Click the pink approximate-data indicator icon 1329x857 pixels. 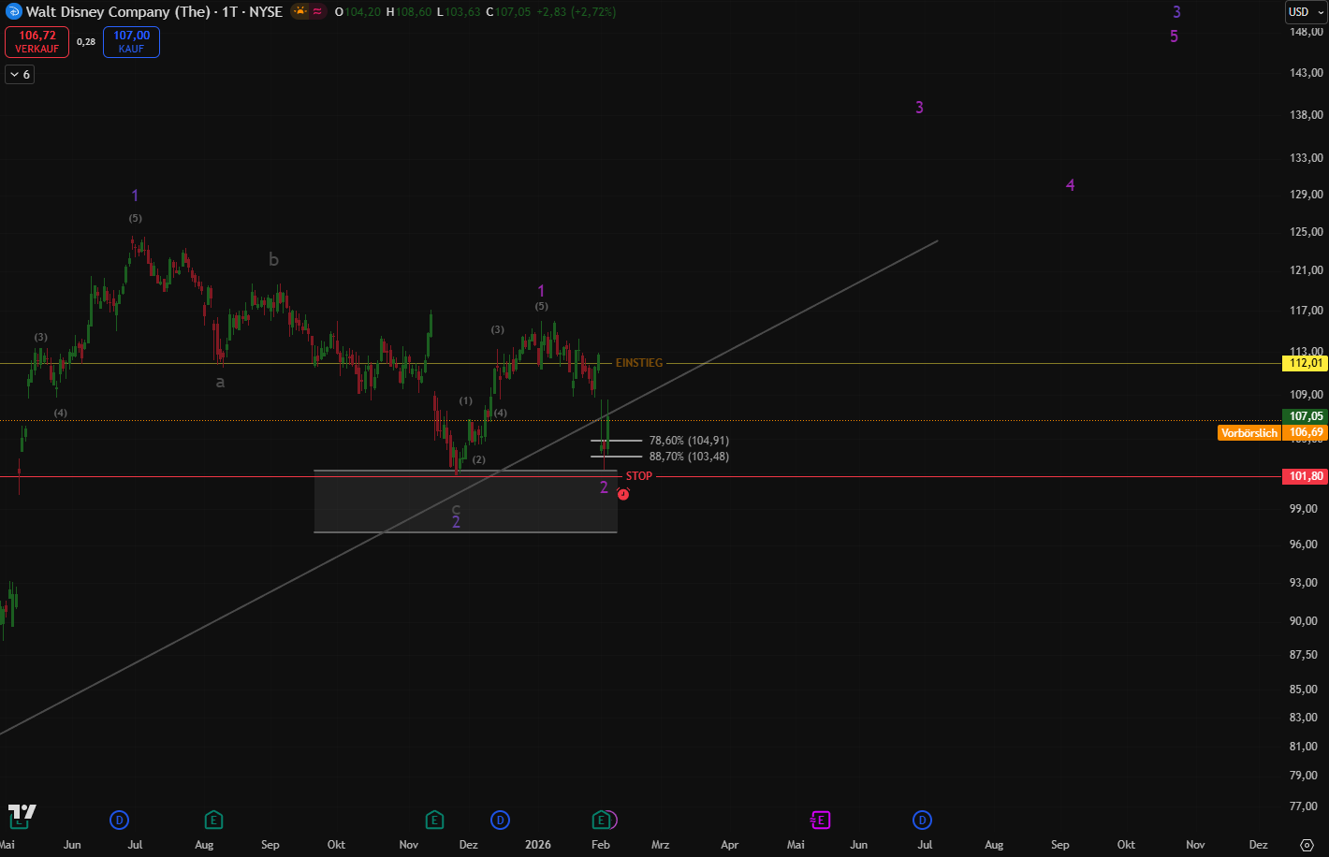pyautogui.click(x=318, y=12)
